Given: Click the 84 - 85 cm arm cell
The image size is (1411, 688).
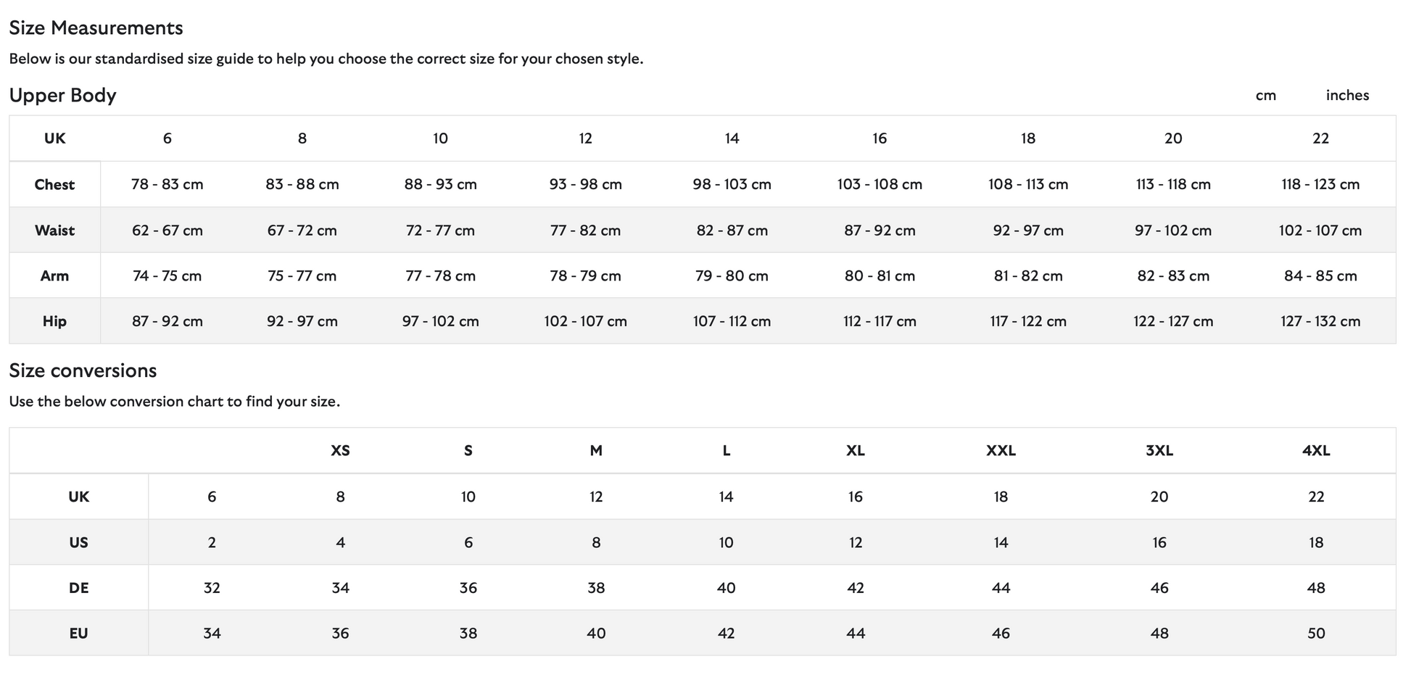Looking at the screenshot, I should point(1320,275).
